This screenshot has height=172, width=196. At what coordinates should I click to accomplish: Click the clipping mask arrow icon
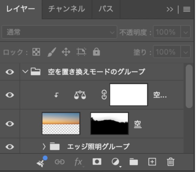[56, 95]
